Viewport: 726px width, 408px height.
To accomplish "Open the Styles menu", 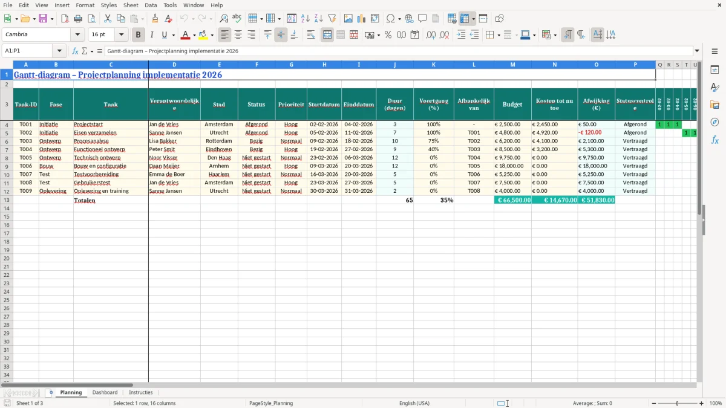I will click(x=109, y=5).
